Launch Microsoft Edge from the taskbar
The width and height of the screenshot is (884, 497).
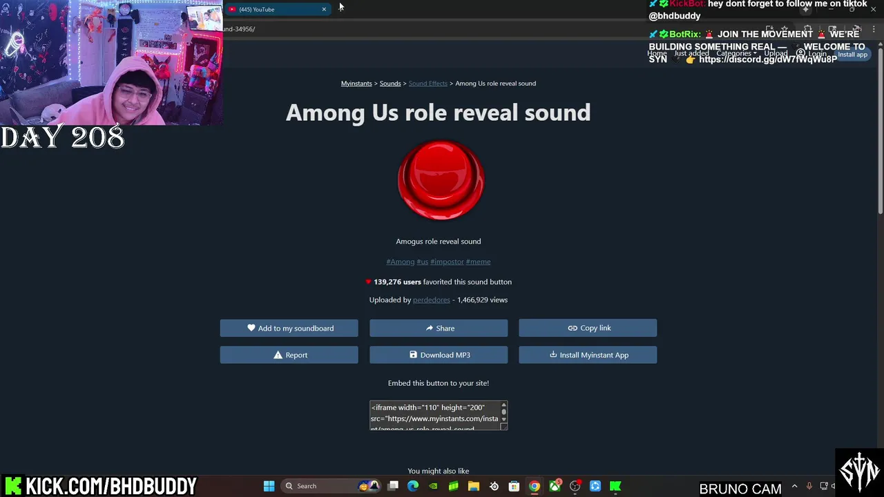(413, 486)
